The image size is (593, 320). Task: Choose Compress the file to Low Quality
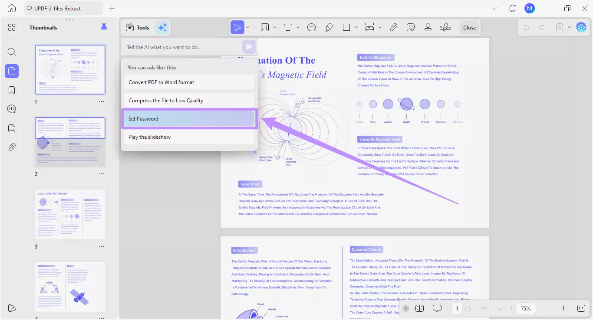pos(189,100)
